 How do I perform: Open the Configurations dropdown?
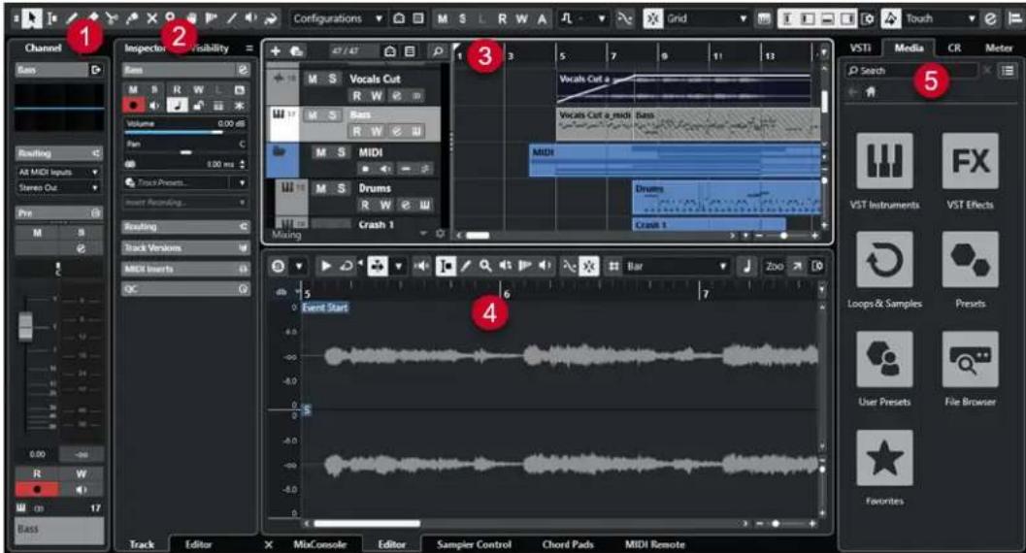pyautogui.click(x=337, y=19)
